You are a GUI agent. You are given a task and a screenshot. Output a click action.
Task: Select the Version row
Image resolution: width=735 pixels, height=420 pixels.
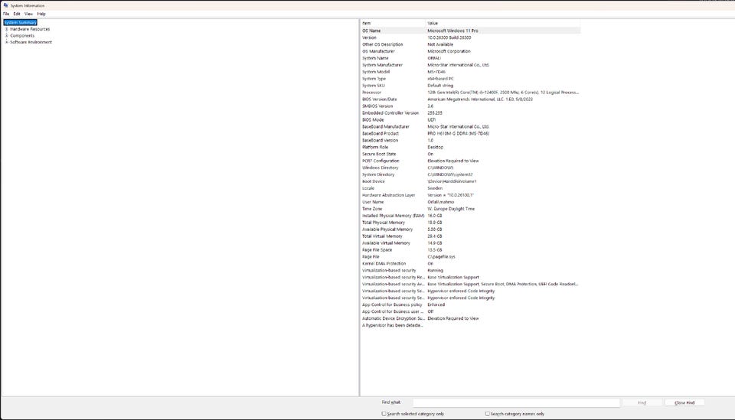(471, 37)
